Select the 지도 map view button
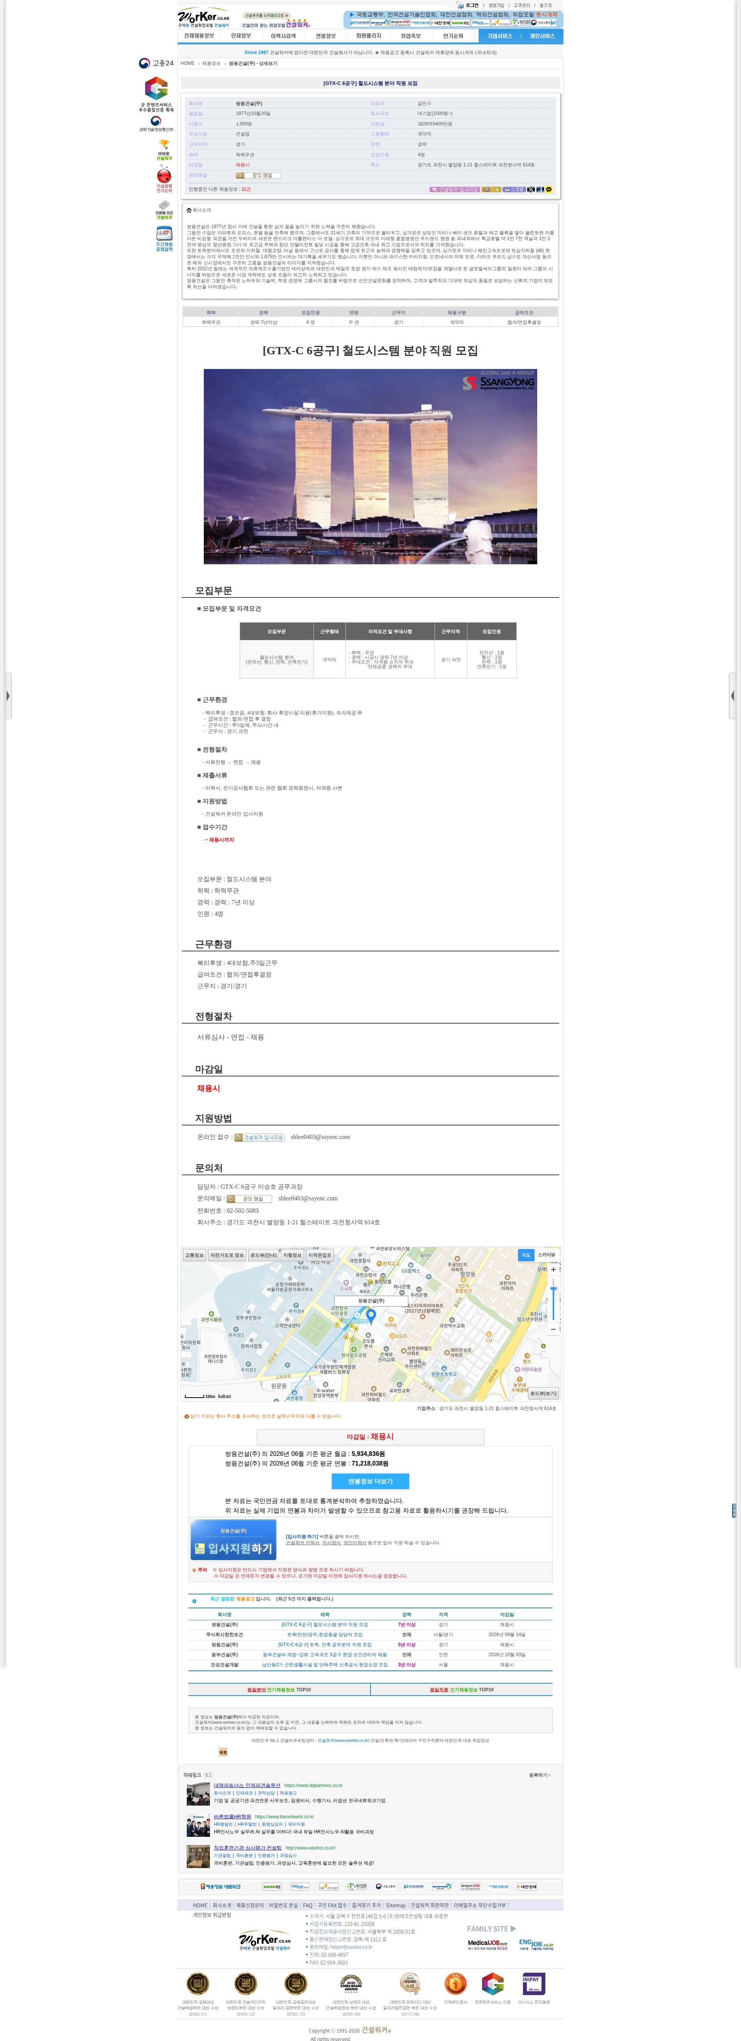This screenshot has height=2041, width=741. (526, 1255)
